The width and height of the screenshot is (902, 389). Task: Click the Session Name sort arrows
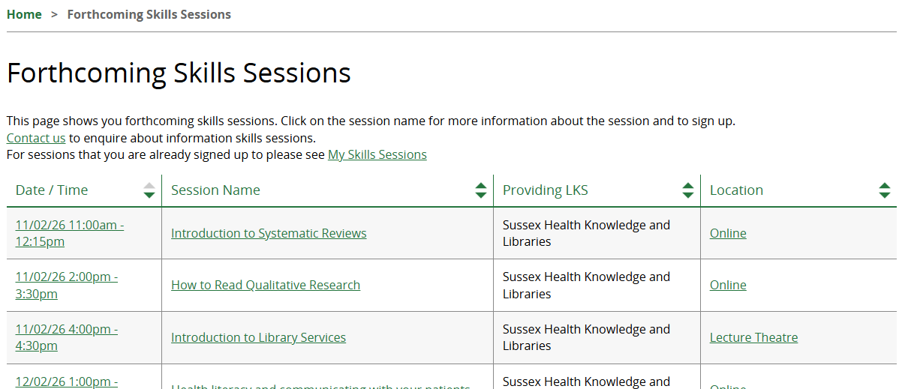pos(481,190)
